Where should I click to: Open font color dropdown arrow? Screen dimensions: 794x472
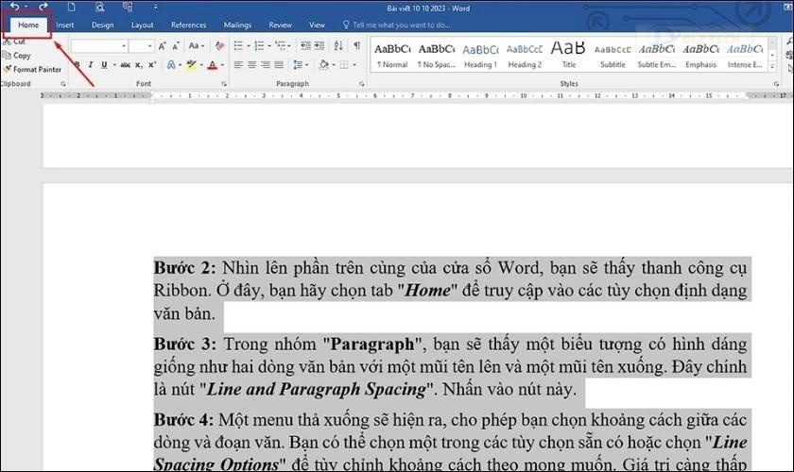point(222,65)
